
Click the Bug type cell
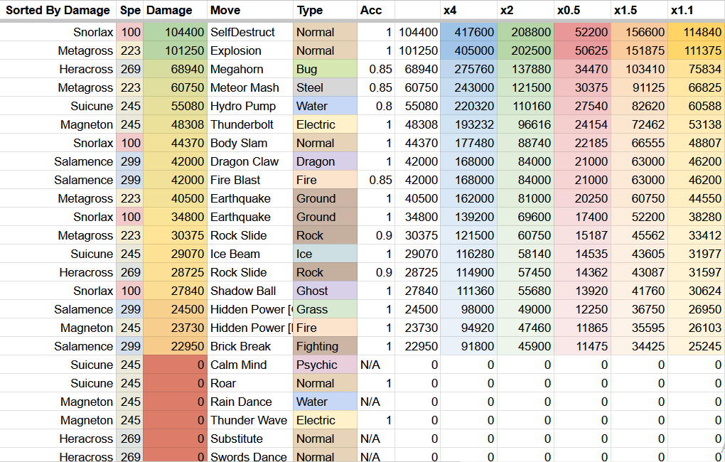pos(324,69)
